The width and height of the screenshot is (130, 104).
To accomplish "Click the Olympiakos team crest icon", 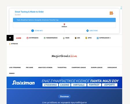I will point(27,38).
